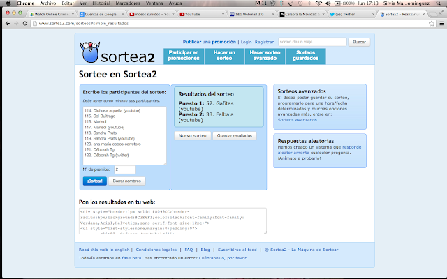Open the Chrome hamburger menu
This screenshot has width=447, height=279.
441,23
